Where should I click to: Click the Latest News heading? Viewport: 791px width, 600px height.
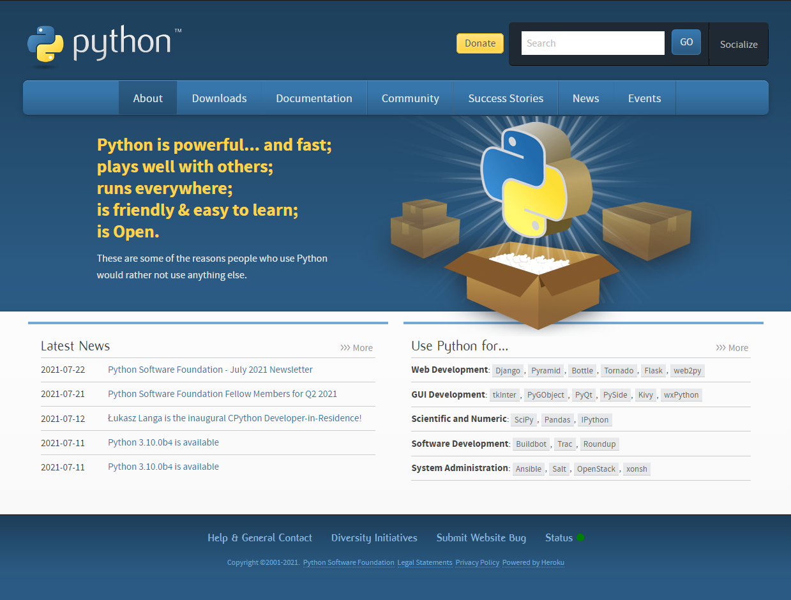(x=75, y=346)
